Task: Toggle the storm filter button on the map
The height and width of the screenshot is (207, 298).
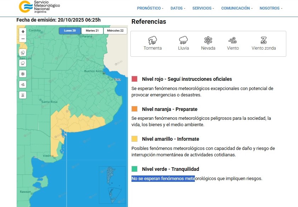Action: coord(23,53)
